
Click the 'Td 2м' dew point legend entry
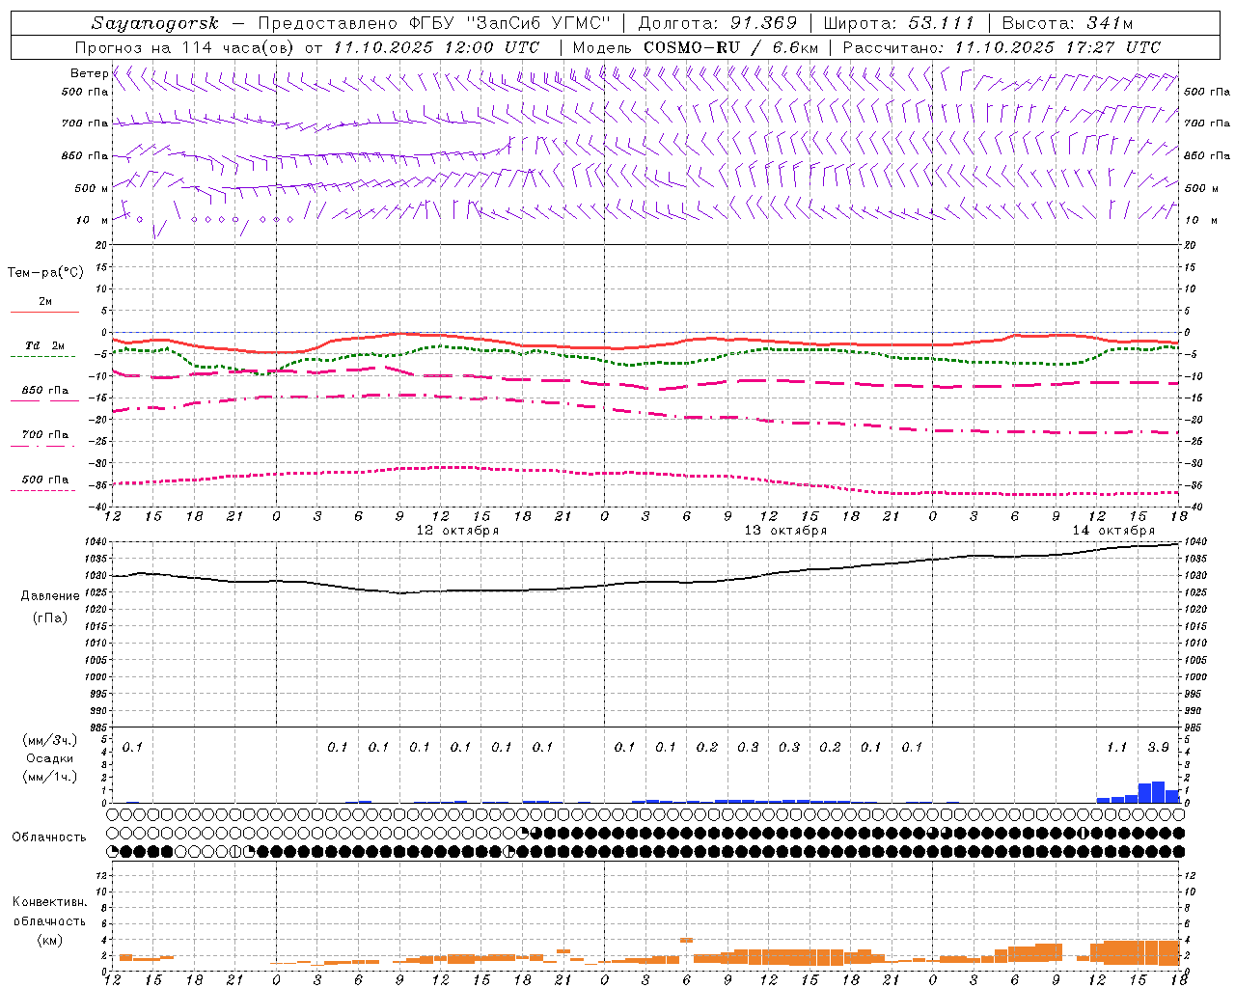[x=44, y=345]
